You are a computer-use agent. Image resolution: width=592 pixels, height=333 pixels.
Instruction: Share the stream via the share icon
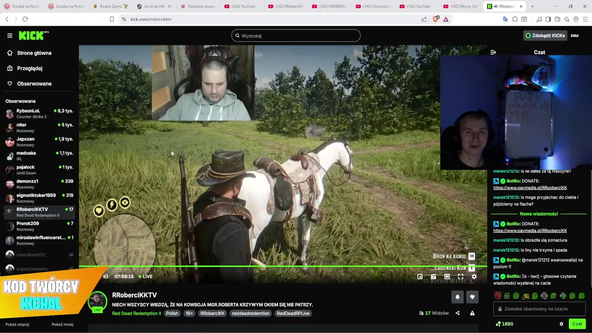[457, 313]
